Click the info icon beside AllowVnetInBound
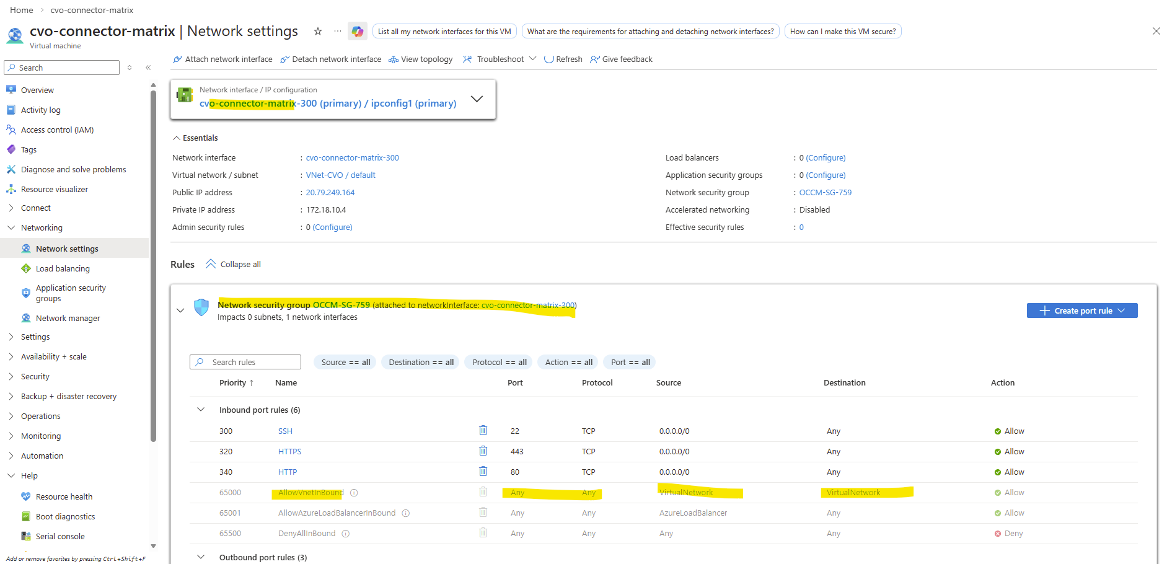The image size is (1167, 564). [354, 493]
